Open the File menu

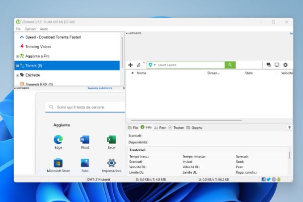coord(18,29)
